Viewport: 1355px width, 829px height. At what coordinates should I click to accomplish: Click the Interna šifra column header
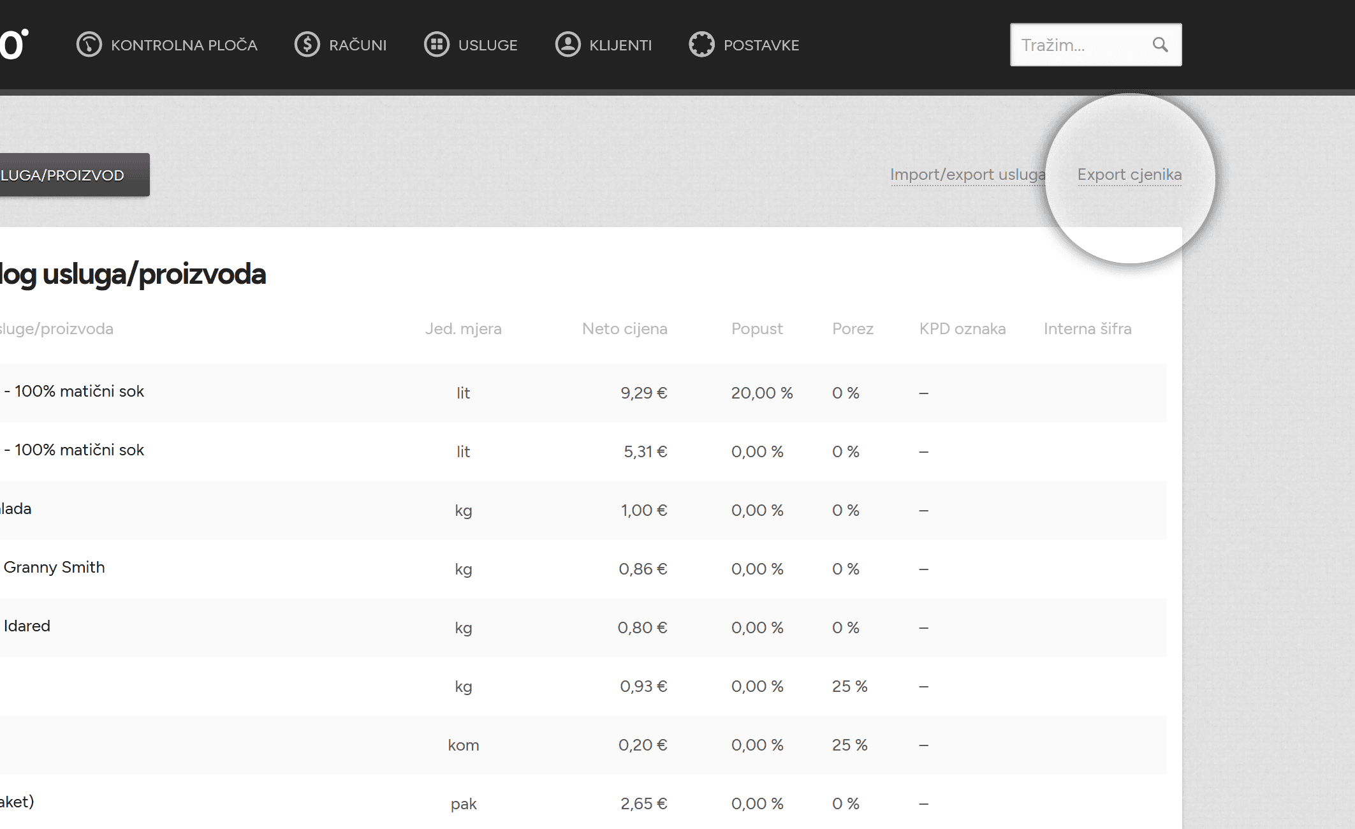[1088, 329]
